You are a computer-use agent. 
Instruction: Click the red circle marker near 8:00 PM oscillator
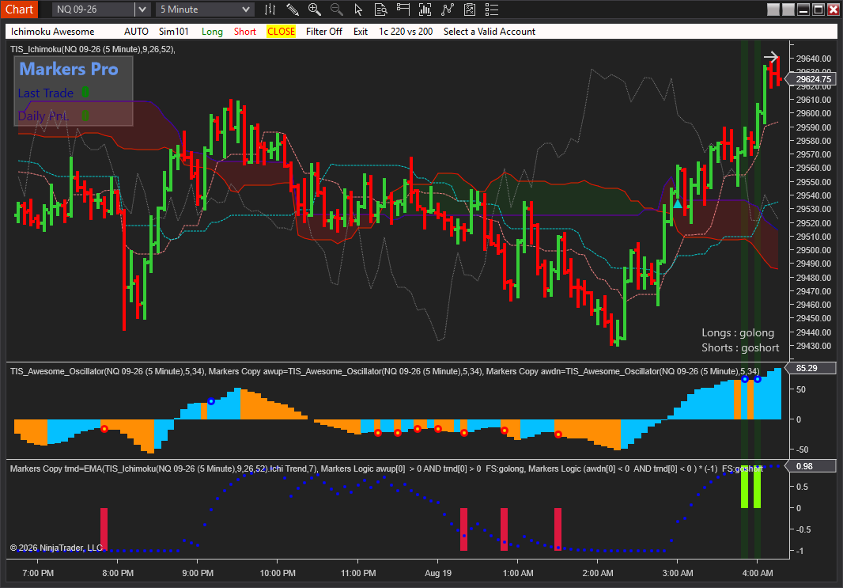click(x=104, y=429)
